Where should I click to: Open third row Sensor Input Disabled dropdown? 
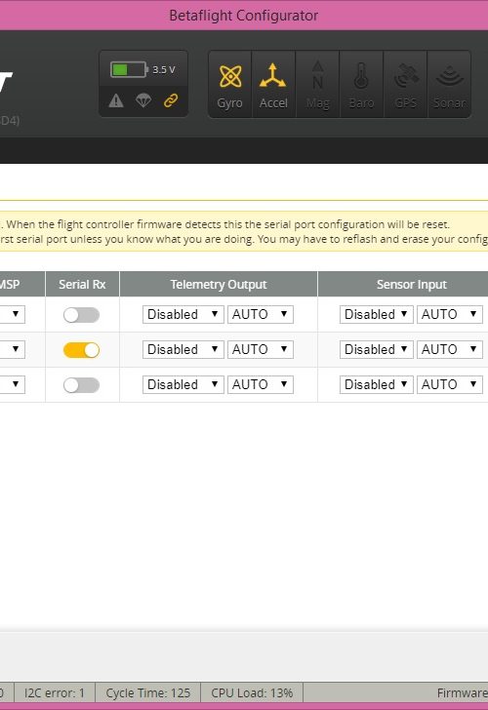376,384
